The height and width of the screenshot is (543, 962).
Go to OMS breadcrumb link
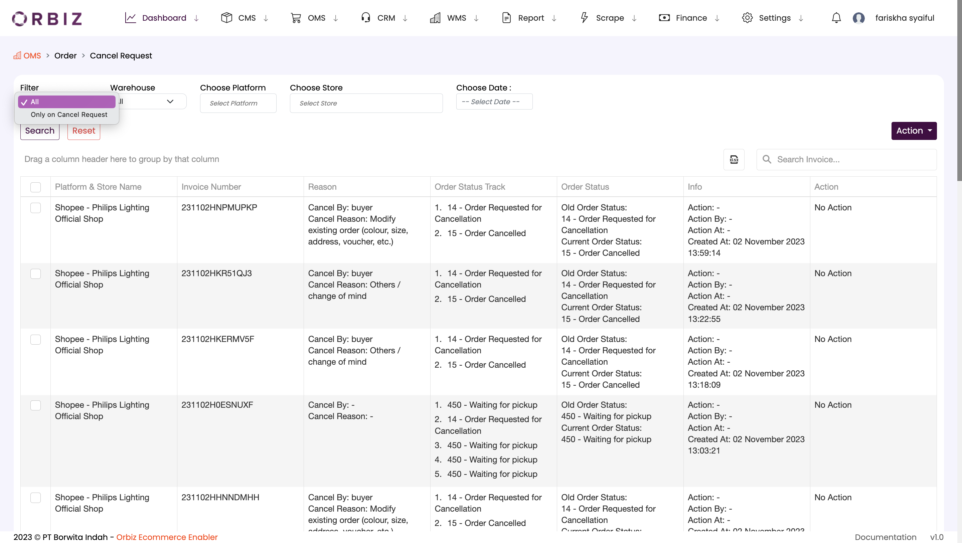click(x=32, y=56)
